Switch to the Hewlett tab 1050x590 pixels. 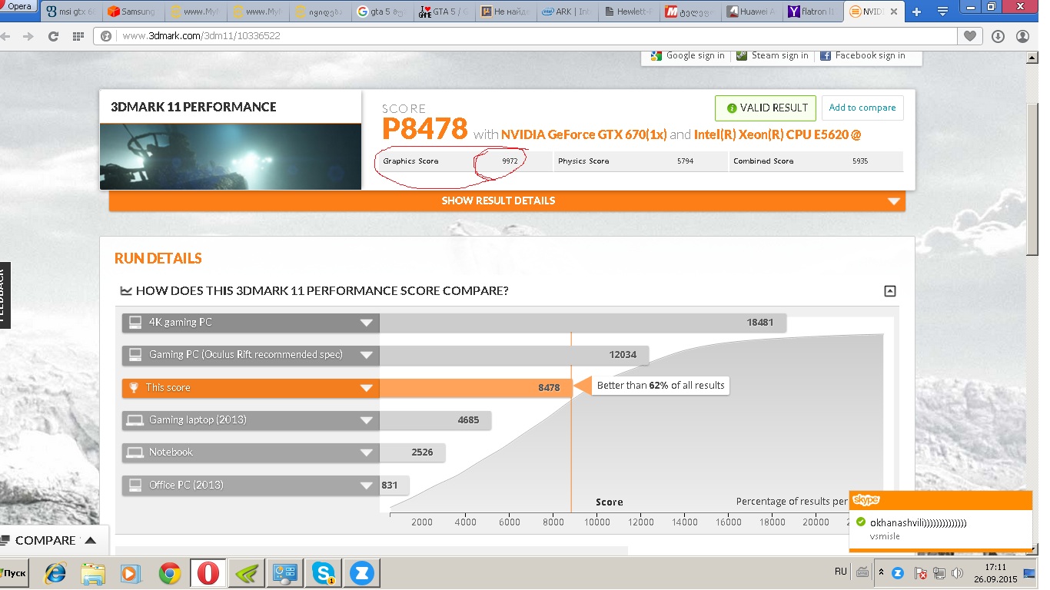(628, 12)
